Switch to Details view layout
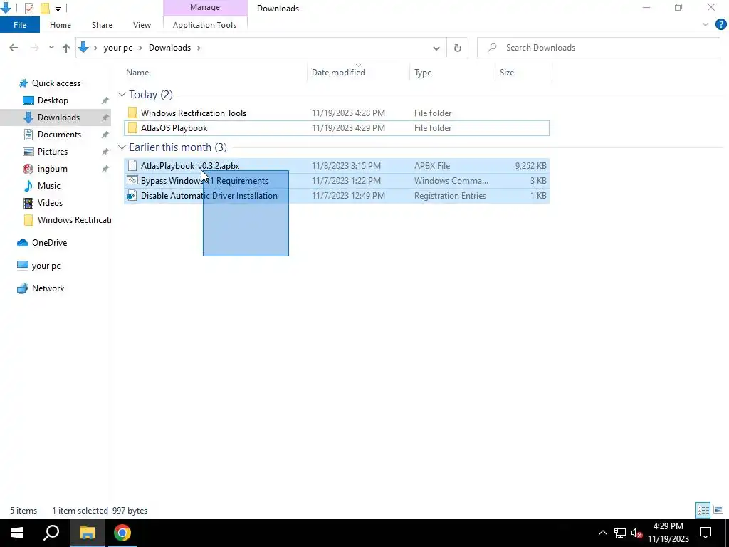729x547 pixels. pyautogui.click(x=703, y=510)
